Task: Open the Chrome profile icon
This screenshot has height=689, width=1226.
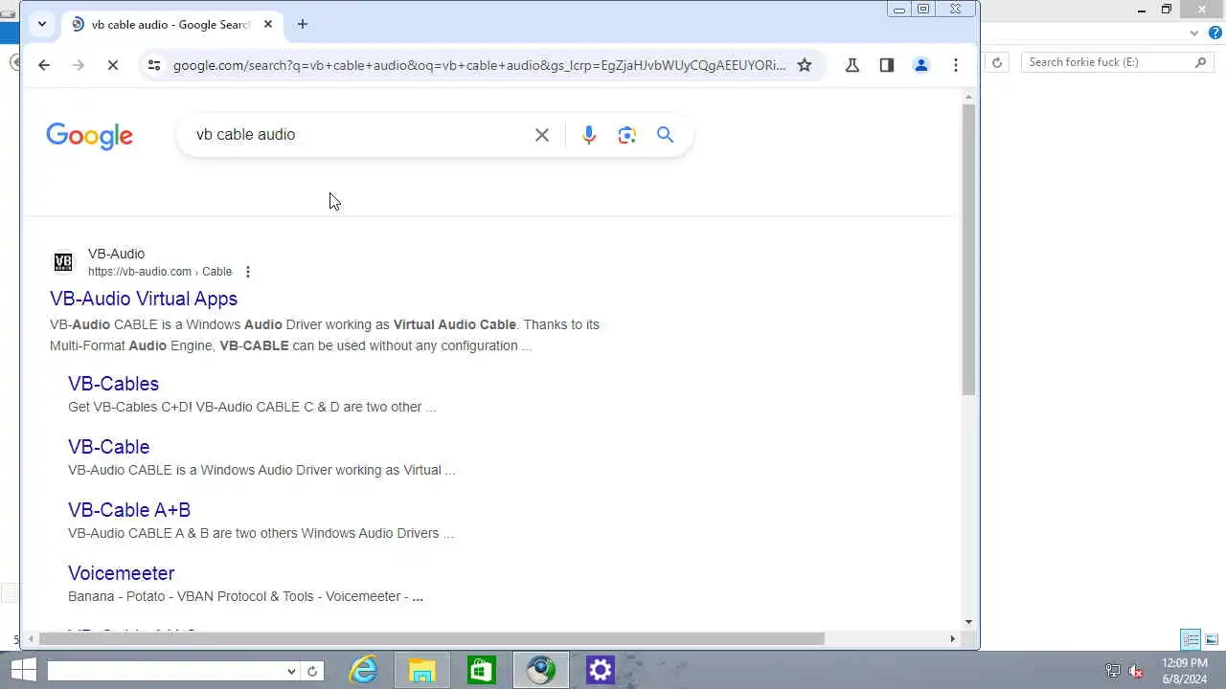Action: click(x=921, y=65)
